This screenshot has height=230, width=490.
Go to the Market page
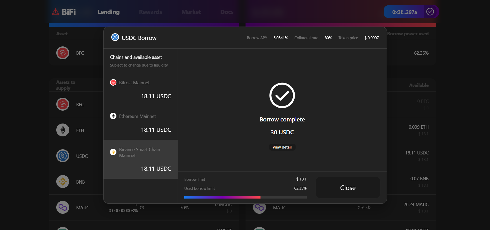point(191,12)
